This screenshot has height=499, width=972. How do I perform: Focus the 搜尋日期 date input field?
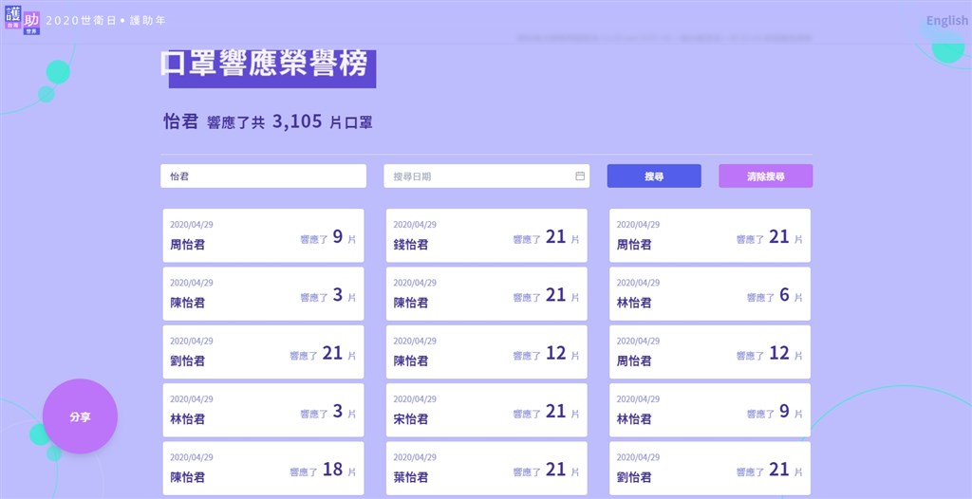(x=487, y=176)
